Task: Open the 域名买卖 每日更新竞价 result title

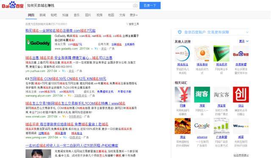Action: click(67, 124)
